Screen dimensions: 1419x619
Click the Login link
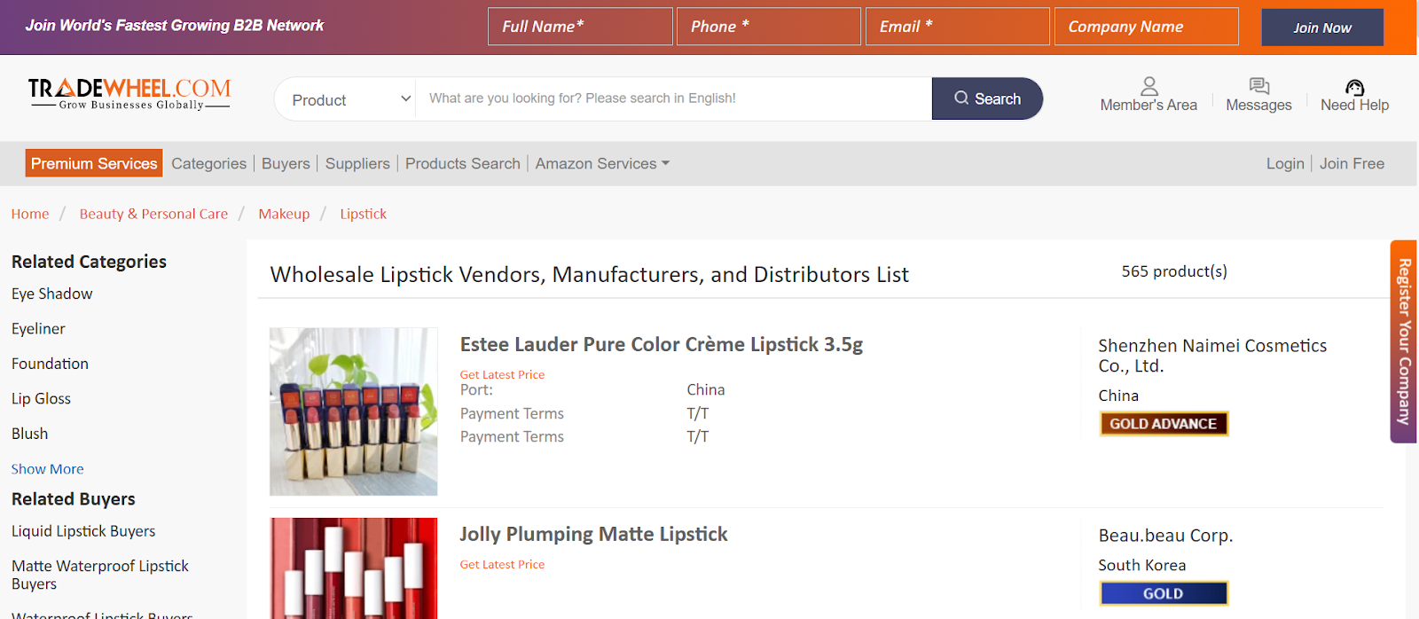[x=1285, y=164]
